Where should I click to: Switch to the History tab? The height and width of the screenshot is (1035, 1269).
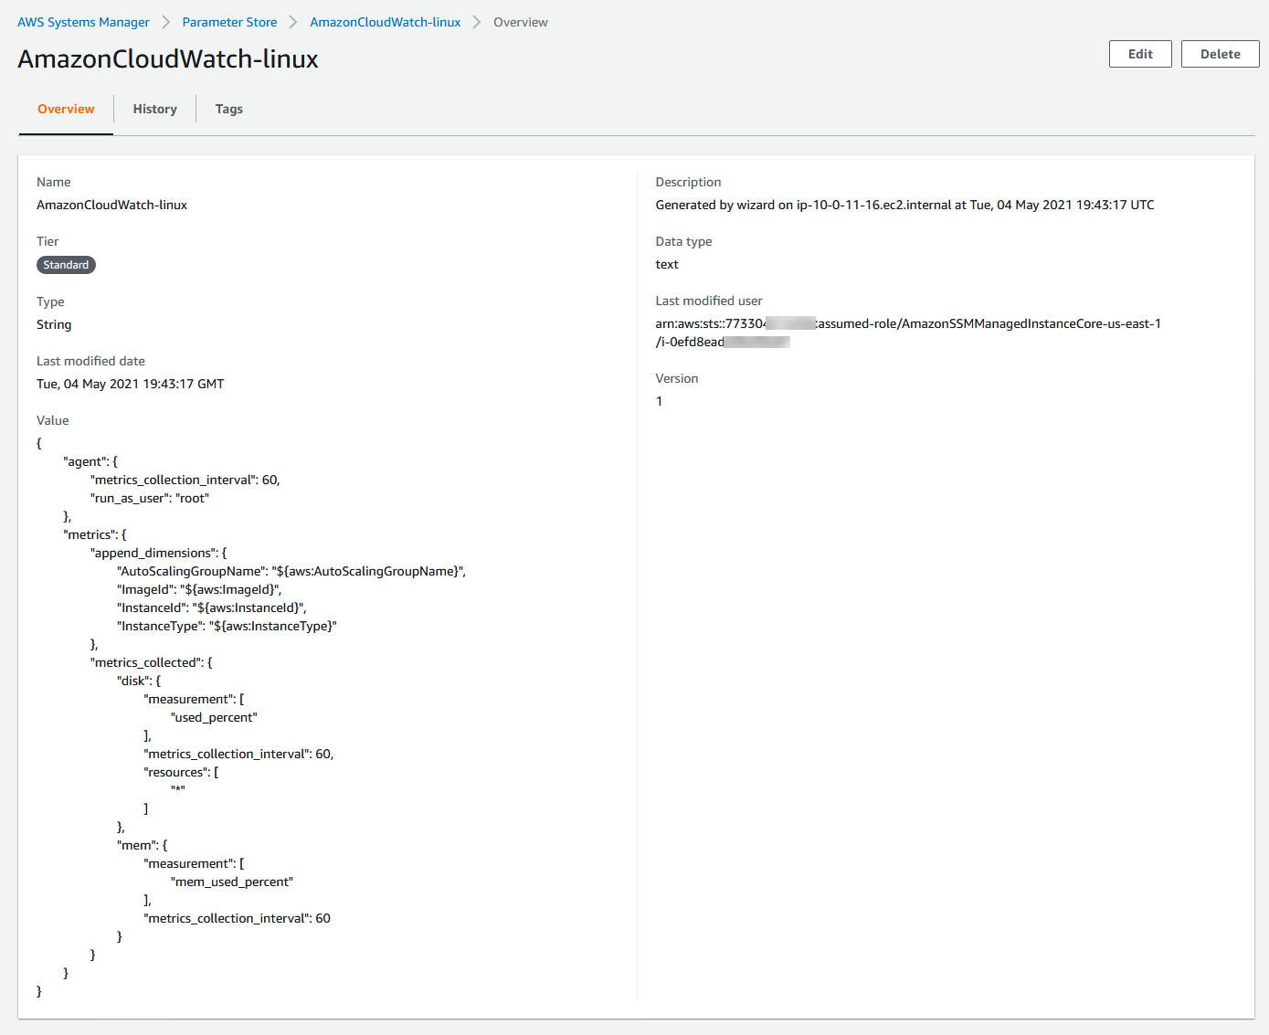tap(154, 109)
